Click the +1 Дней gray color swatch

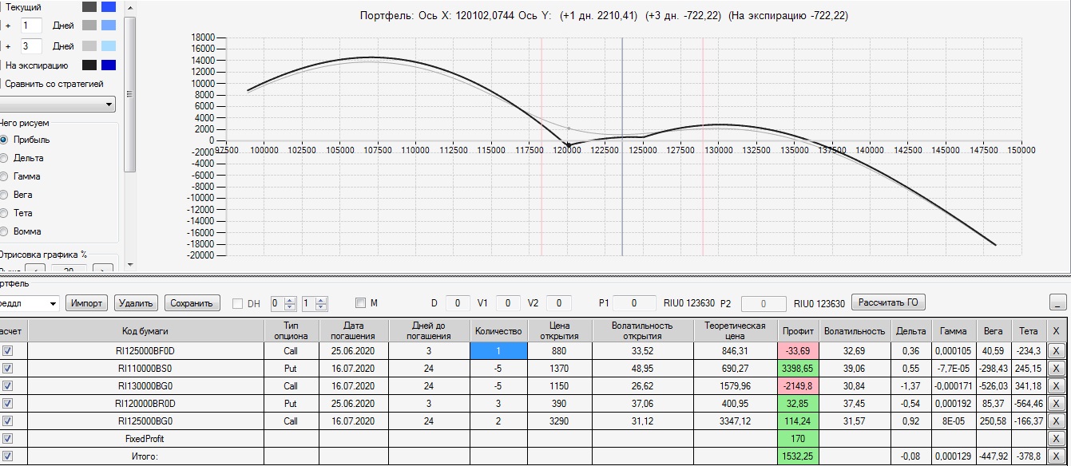[x=89, y=26]
